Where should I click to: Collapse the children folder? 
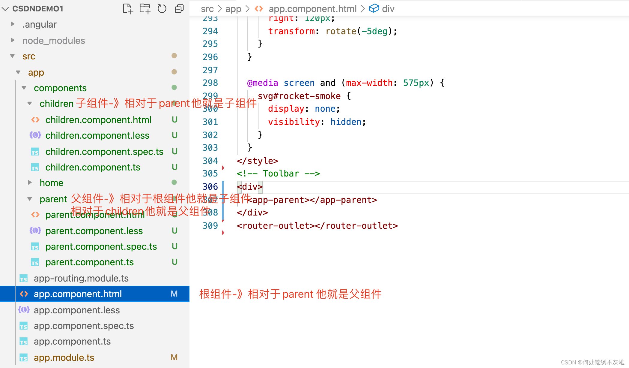(30, 104)
